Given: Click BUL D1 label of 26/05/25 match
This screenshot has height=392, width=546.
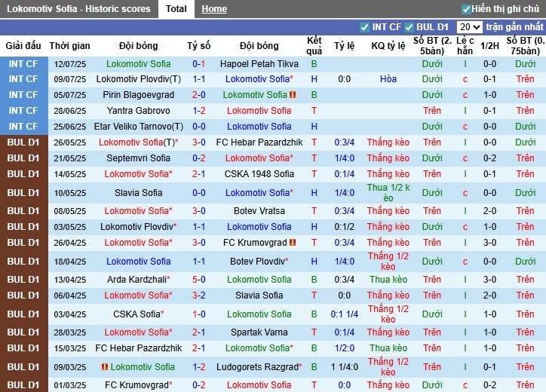Looking at the screenshot, I should [23, 142].
